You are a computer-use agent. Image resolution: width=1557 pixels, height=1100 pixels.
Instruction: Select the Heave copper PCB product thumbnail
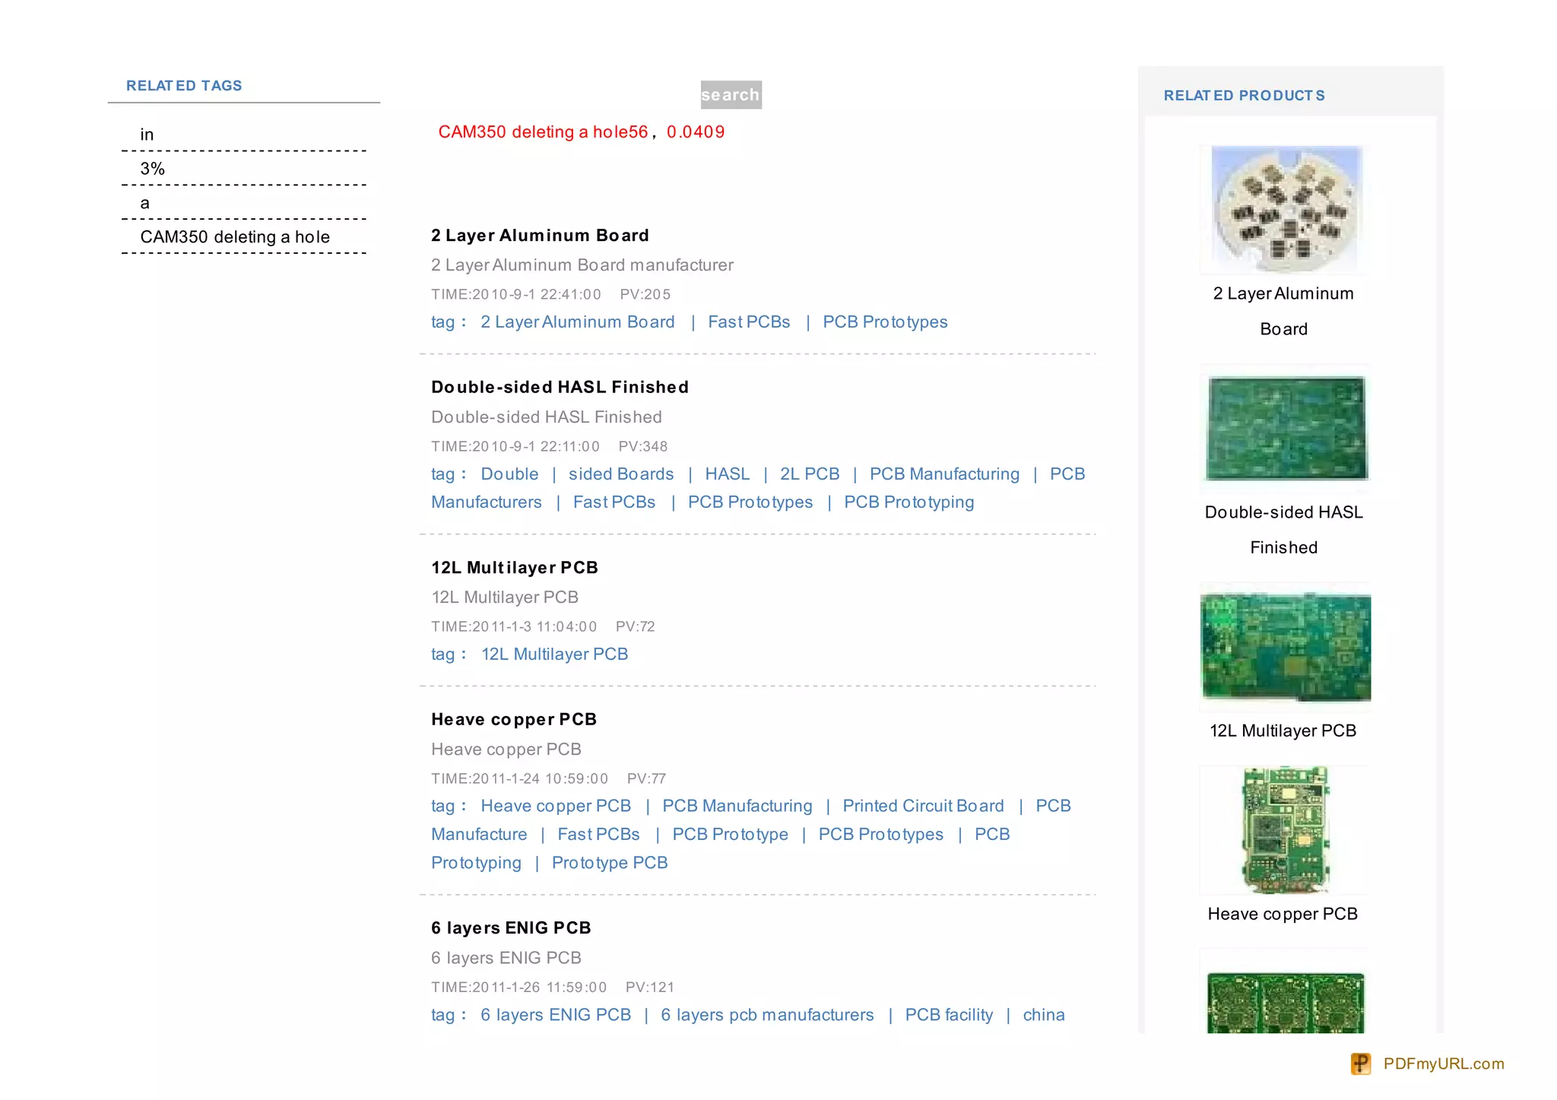pos(1284,829)
